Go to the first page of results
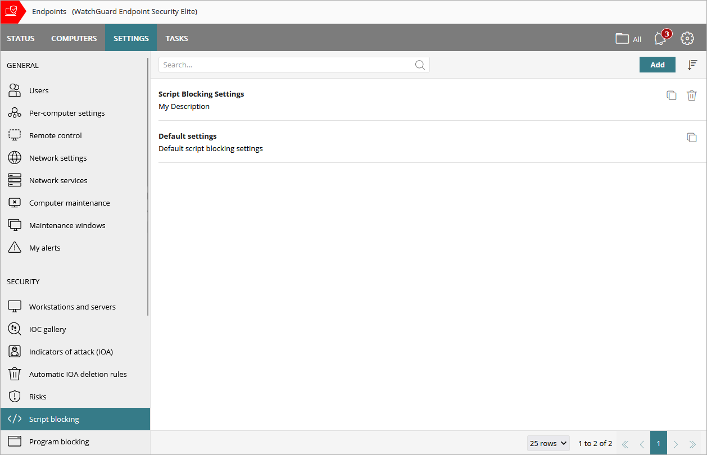The height and width of the screenshot is (455, 707). [625, 443]
